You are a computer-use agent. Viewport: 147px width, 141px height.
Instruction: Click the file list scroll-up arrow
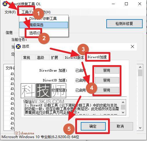tap(140, 67)
